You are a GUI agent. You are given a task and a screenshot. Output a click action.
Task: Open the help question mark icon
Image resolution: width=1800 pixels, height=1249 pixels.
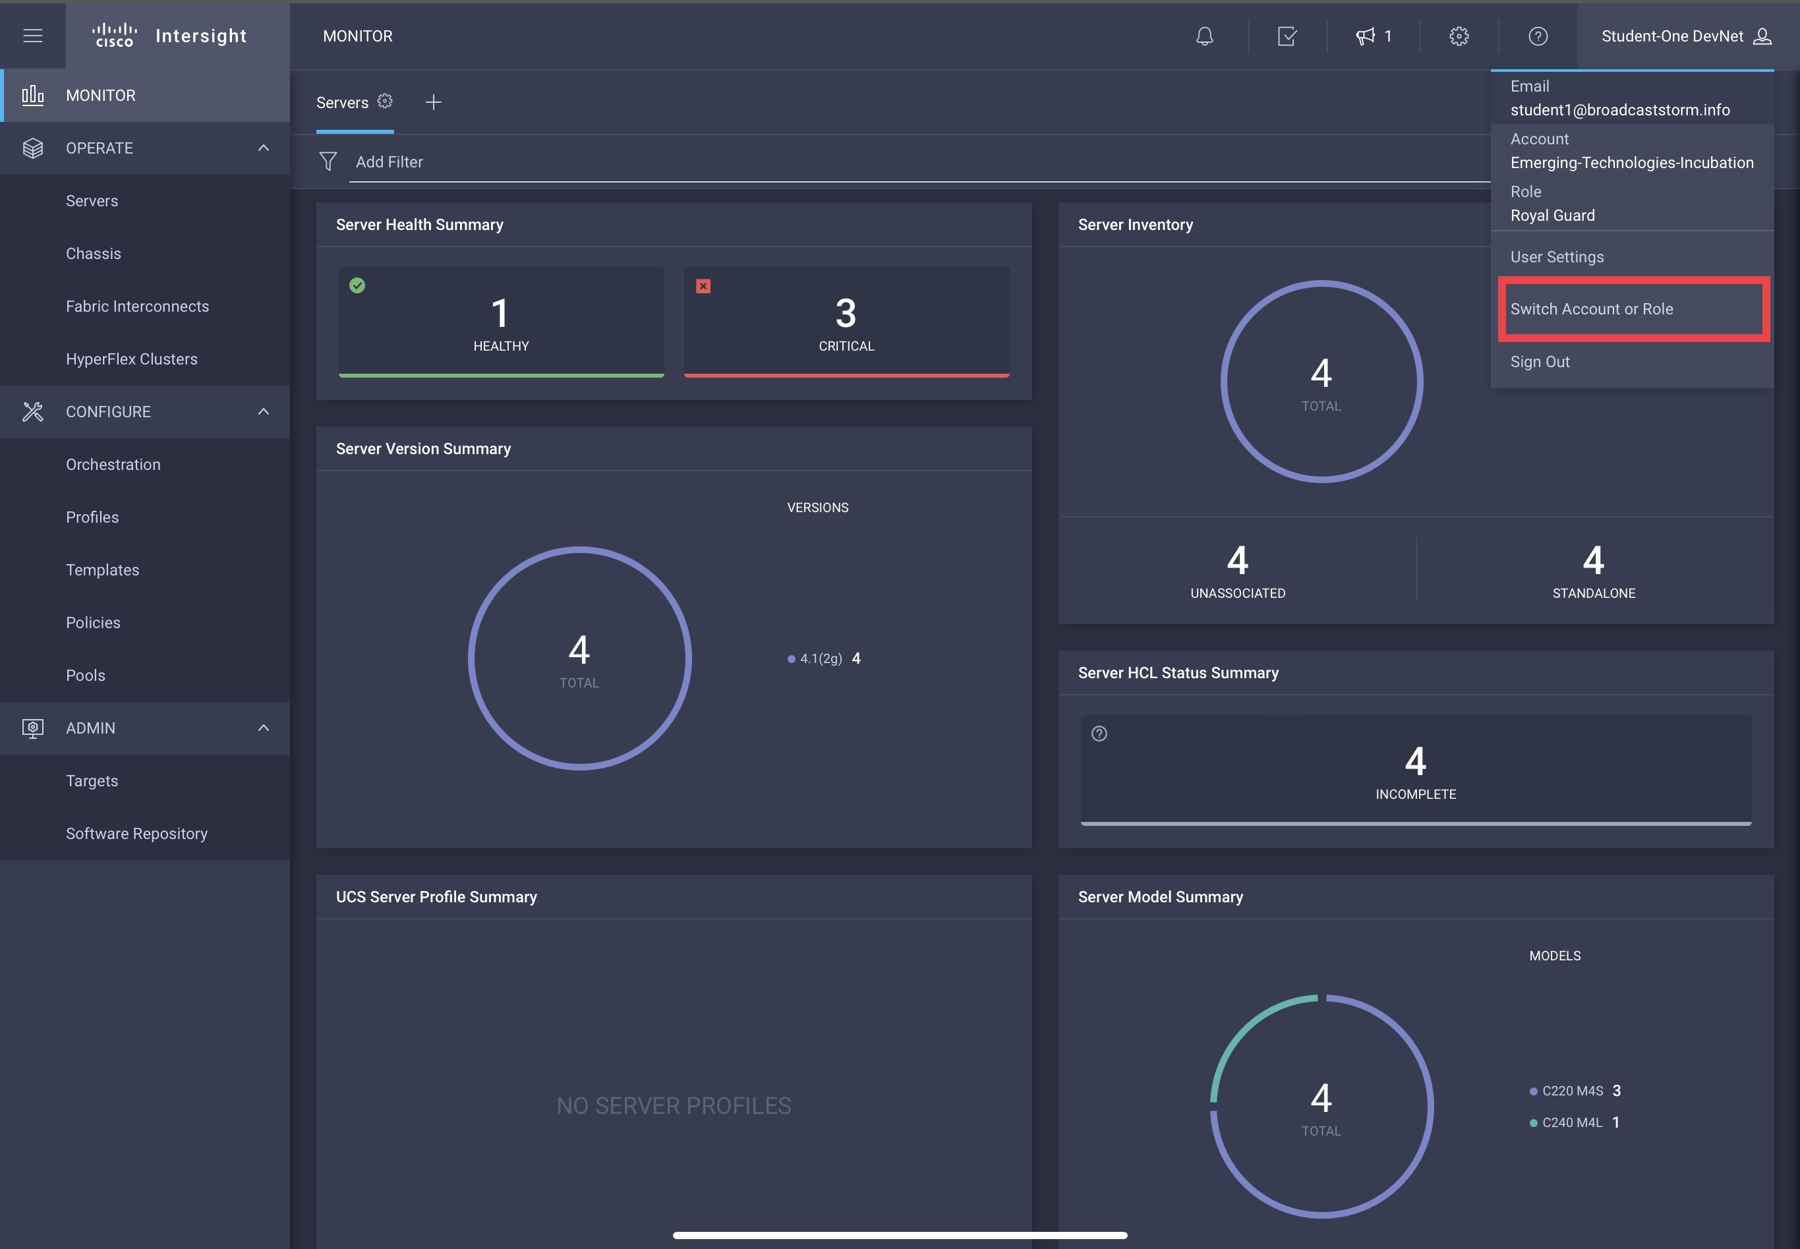1538,36
